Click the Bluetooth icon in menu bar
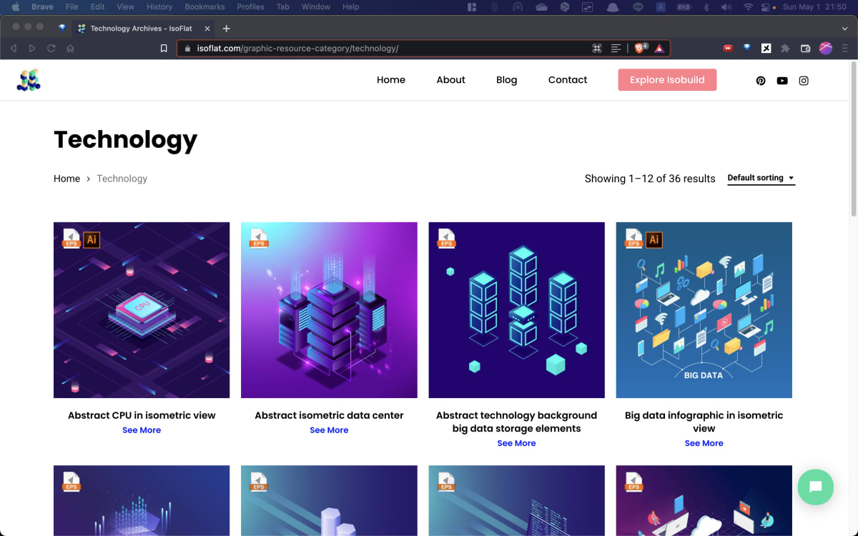Image resolution: width=858 pixels, height=536 pixels. coord(706,7)
